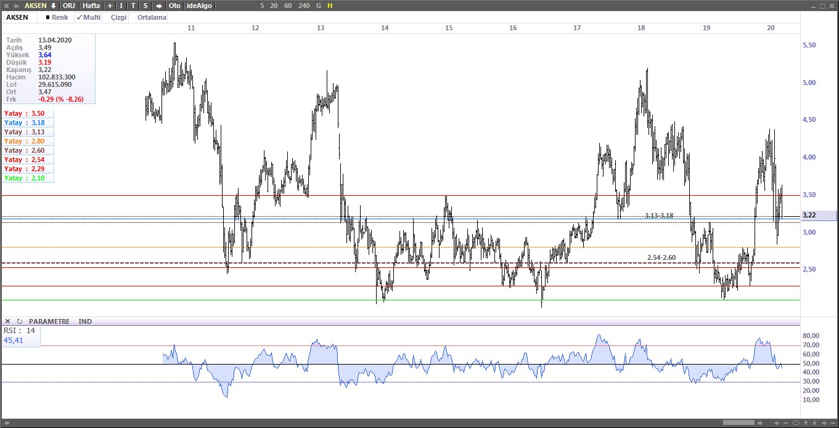Click the Yatay 3,13 level label
Viewport: 839px width, 428px height.
[x=28, y=132]
